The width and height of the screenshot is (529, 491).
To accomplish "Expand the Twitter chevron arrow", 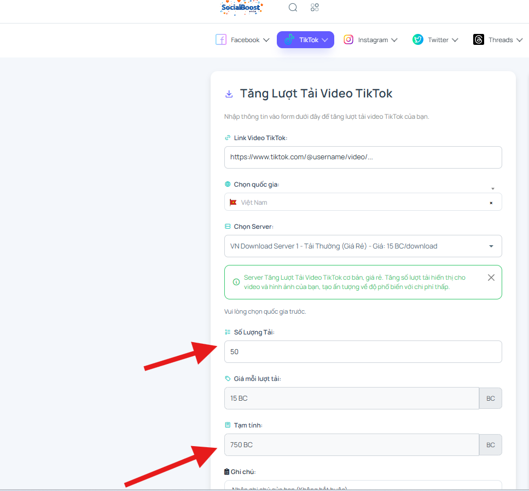I will (455, 40).
